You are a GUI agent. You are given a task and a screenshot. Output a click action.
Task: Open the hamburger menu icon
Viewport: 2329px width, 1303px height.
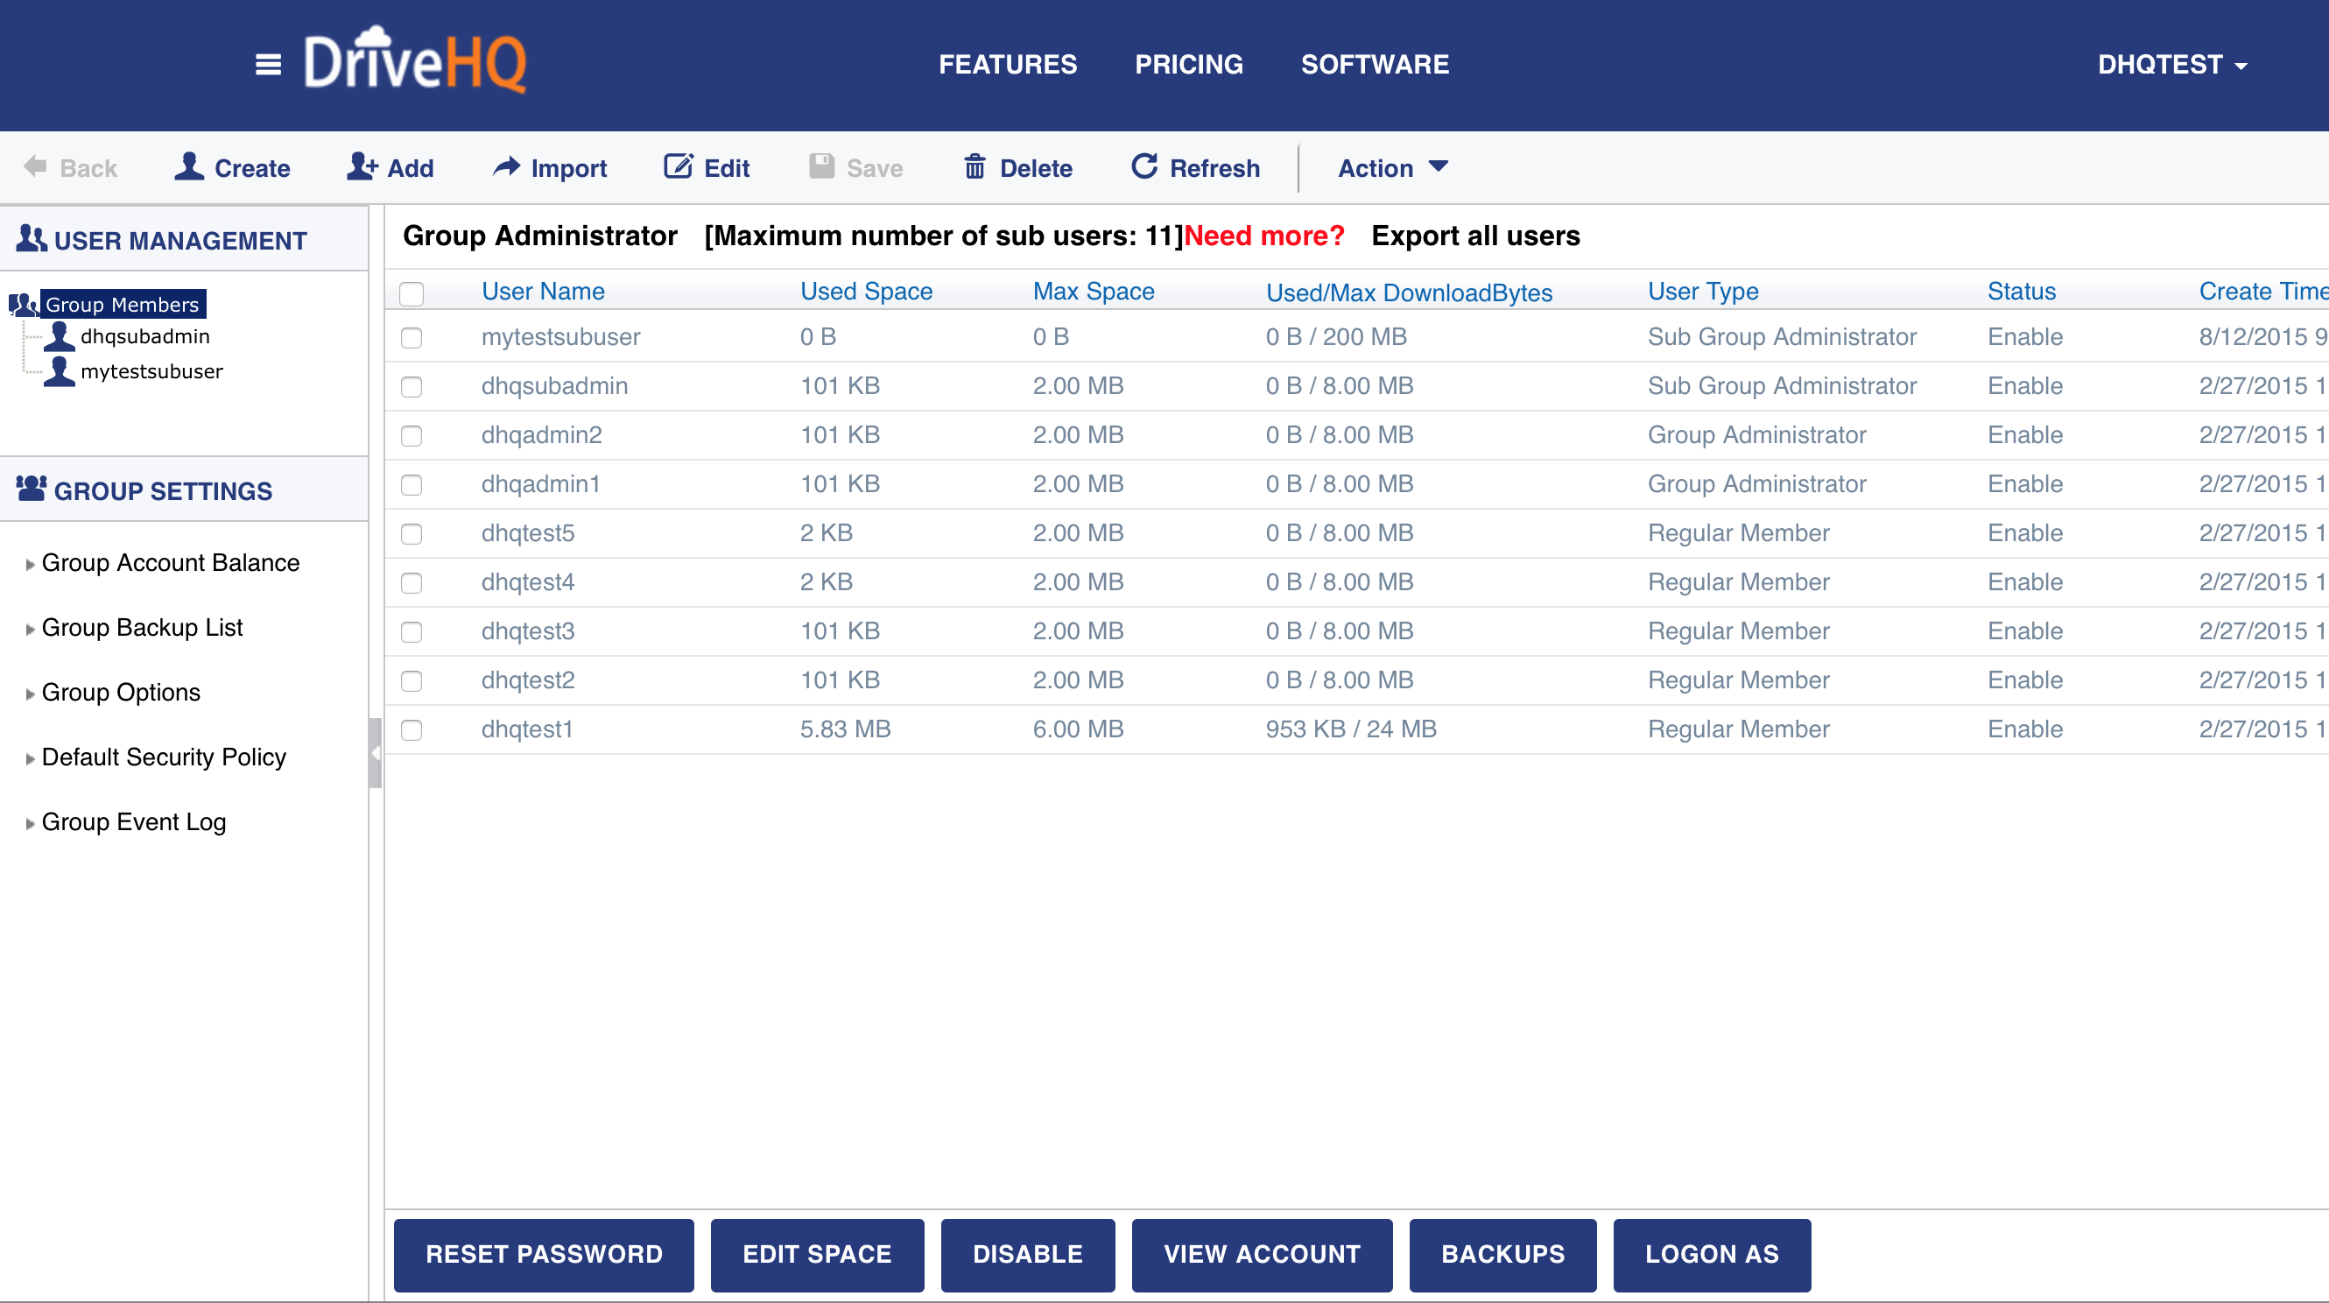(x=268, y=64)
